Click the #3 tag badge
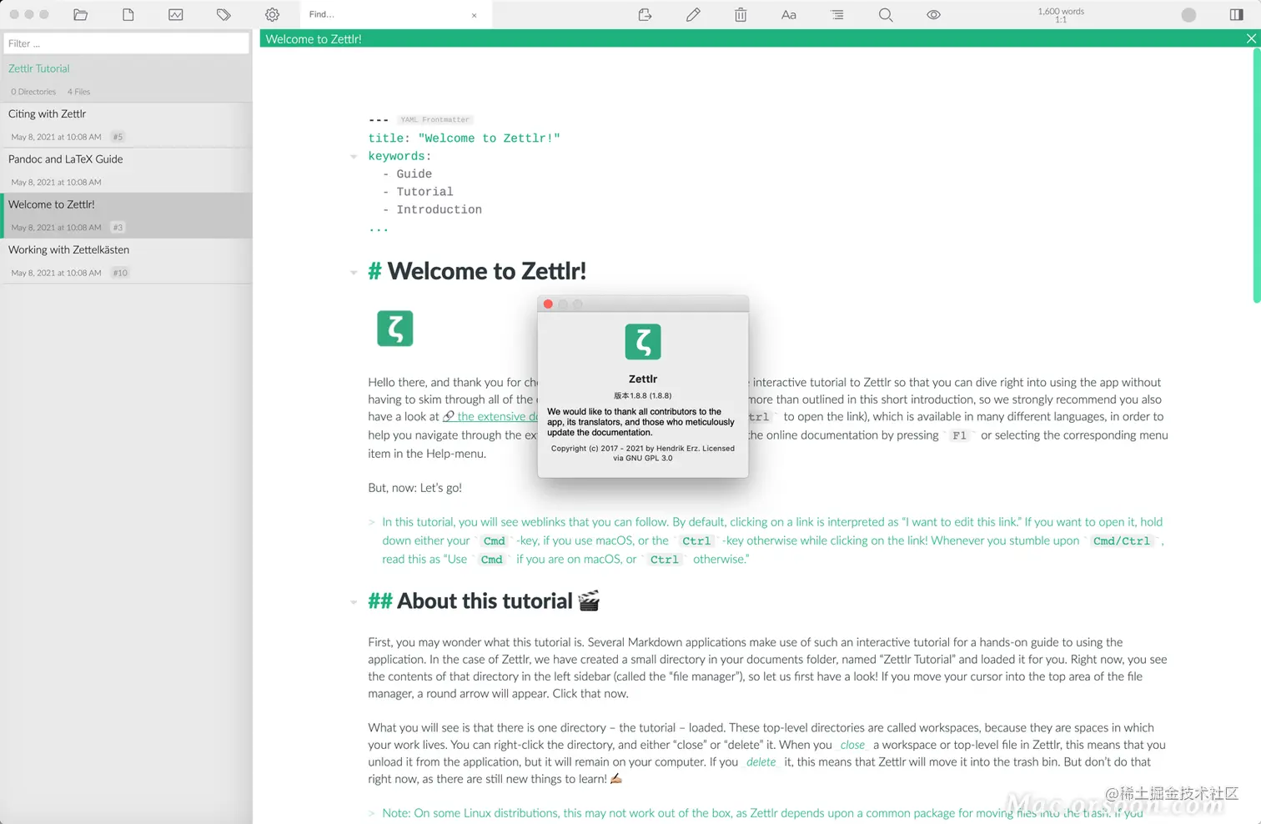 click(118, 227)
